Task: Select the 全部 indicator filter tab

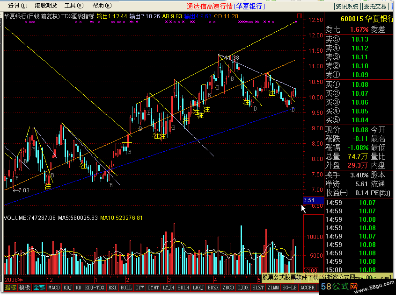Action: [39, 288]
